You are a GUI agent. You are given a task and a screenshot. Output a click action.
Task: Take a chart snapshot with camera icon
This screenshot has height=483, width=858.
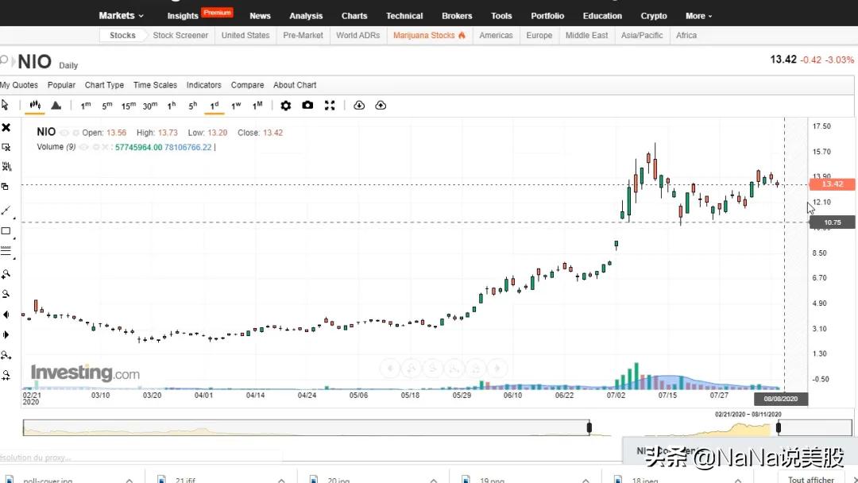[x=307, y=105]
